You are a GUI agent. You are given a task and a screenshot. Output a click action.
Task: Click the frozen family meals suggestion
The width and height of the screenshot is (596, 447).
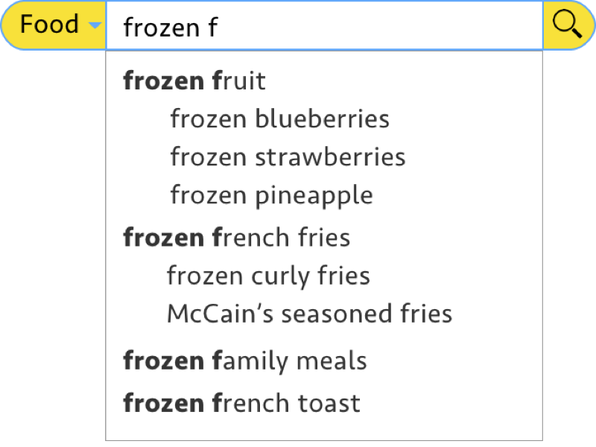(244, 360)
